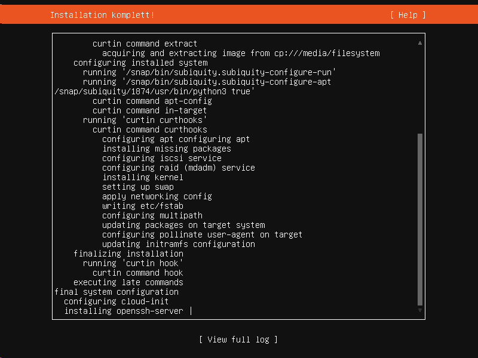This screenshot has width=478, height=358.
Task: Click the 'configuring cloud-init' log entry
Action: (x=117, y=301)
